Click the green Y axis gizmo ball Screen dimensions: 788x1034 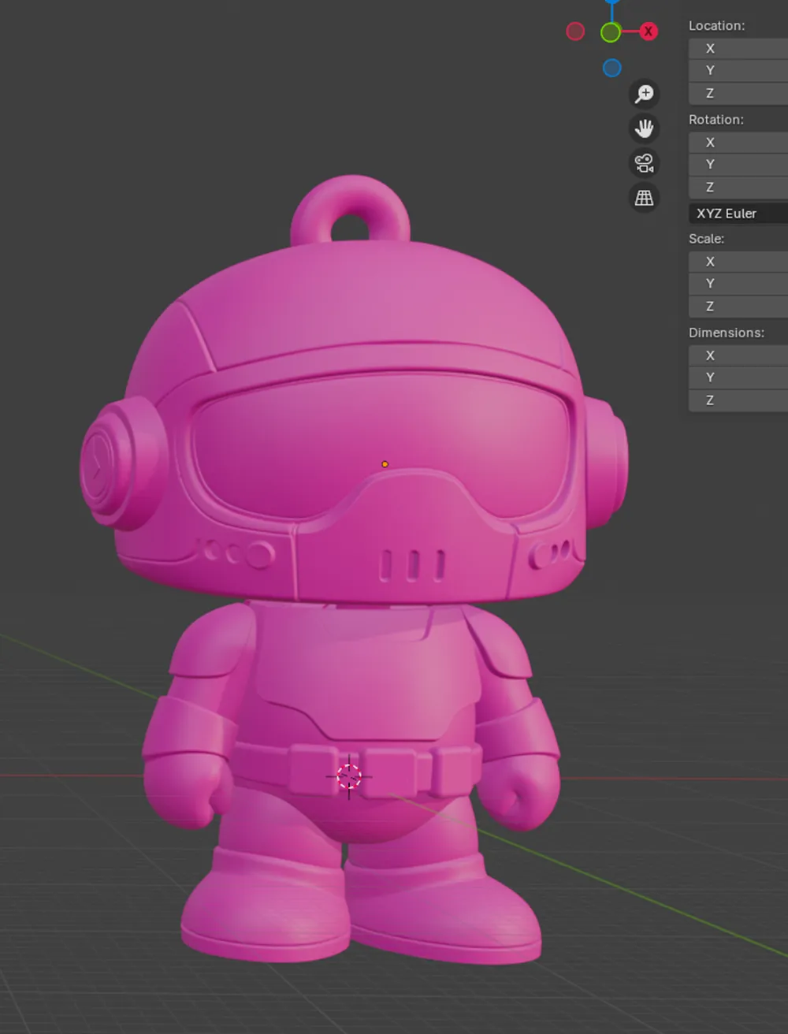tap(611, 32)
